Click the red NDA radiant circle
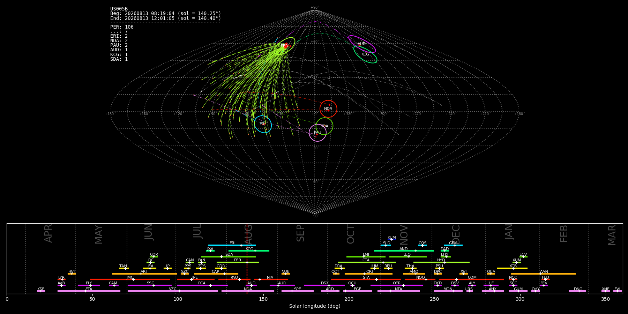This screenshot has width=628, height=314. 328,109
